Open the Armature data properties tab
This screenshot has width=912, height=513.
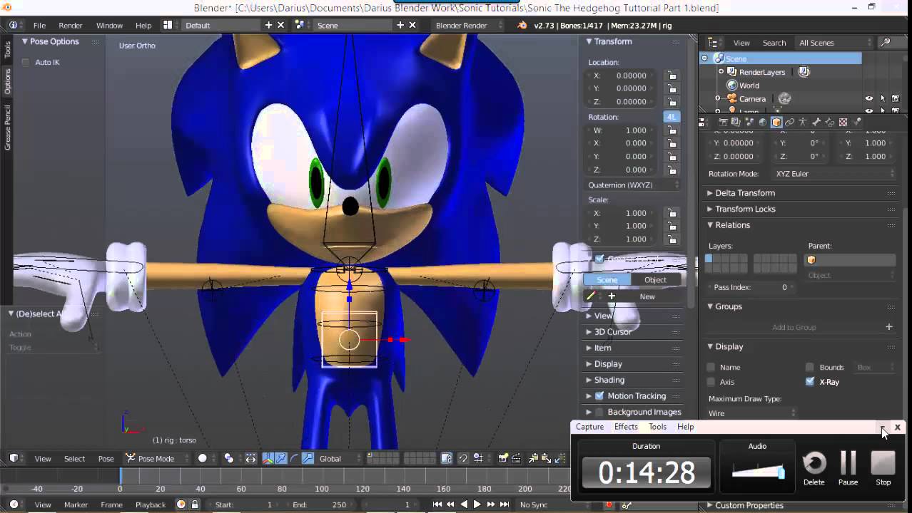click(803, 122)
